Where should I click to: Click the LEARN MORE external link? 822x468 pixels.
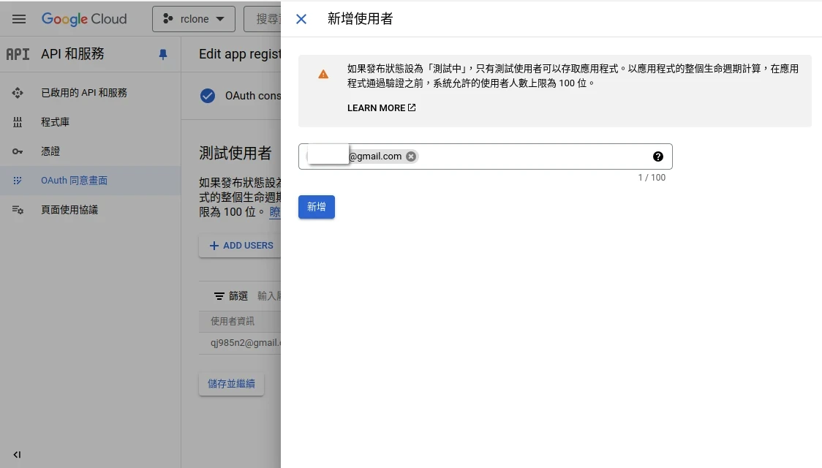pos(381,108)
